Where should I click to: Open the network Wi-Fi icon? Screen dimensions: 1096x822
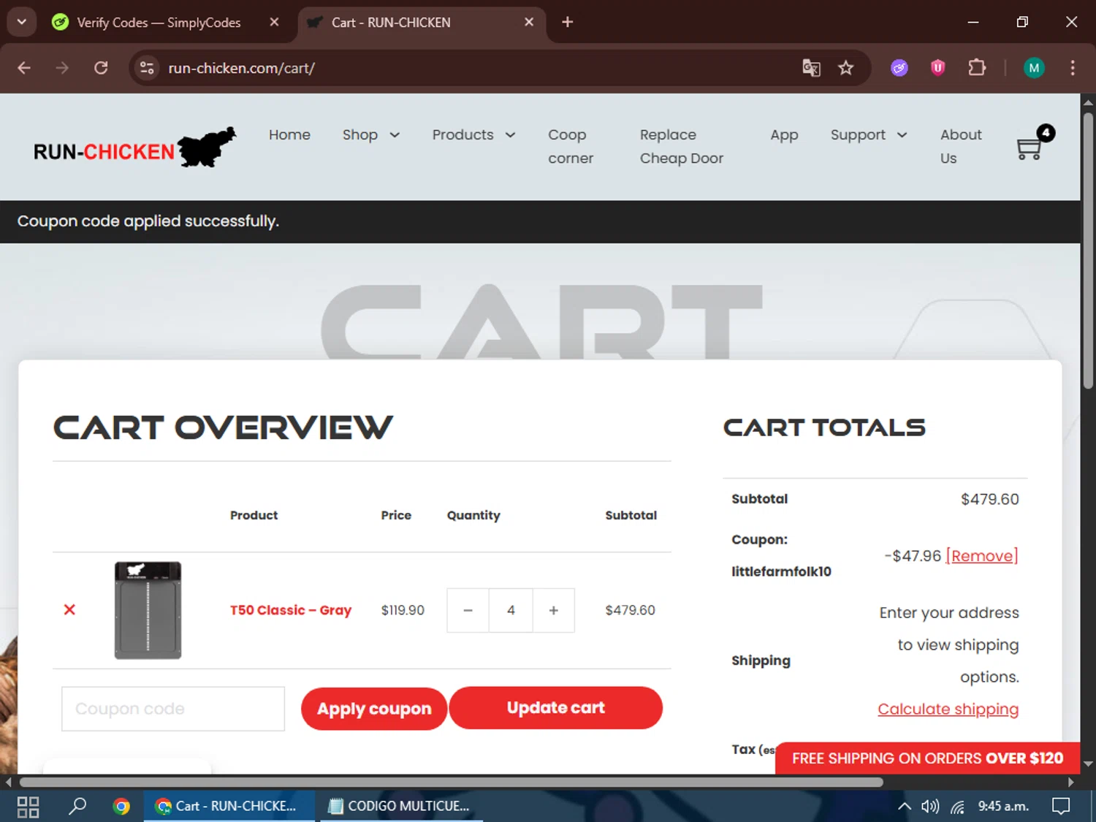(958, 806)
